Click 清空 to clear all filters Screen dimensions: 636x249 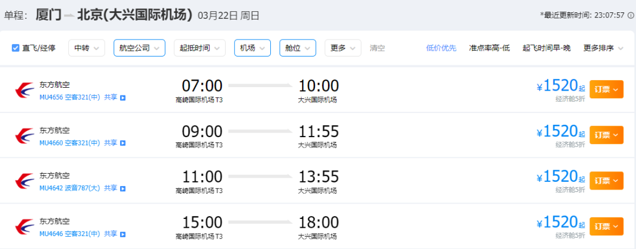pos(377,48)
